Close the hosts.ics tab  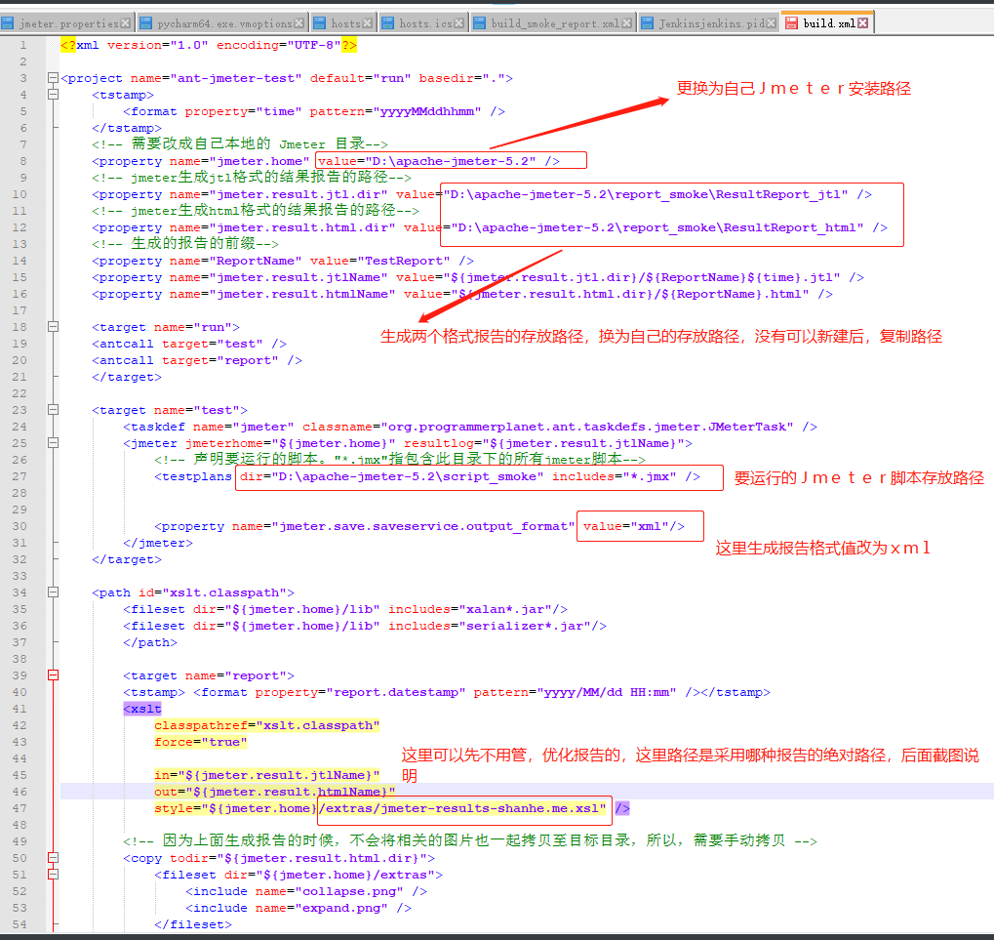[459, 23]
